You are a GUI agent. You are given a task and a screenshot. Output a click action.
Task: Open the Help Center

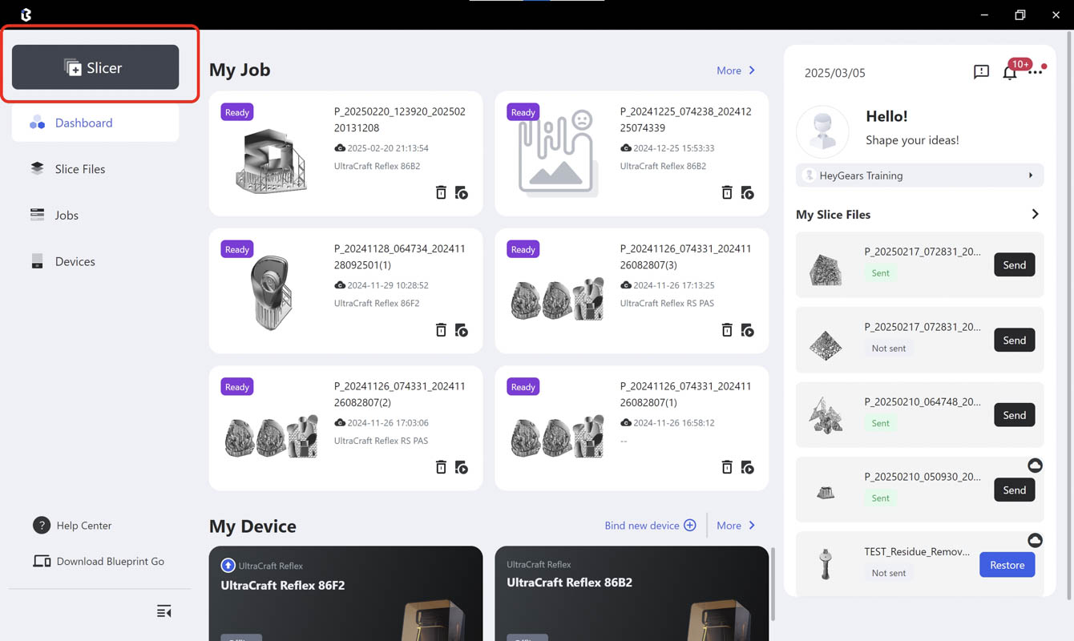72,526
